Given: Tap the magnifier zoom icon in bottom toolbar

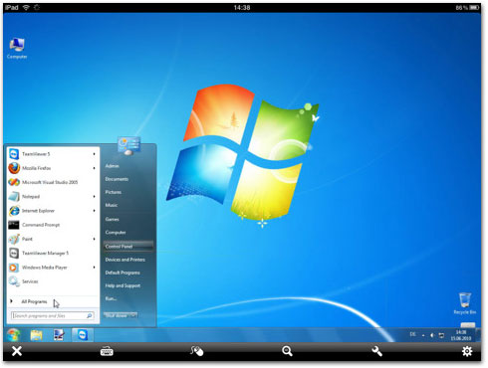Looking at the screenshot, I should coord(287,351).
